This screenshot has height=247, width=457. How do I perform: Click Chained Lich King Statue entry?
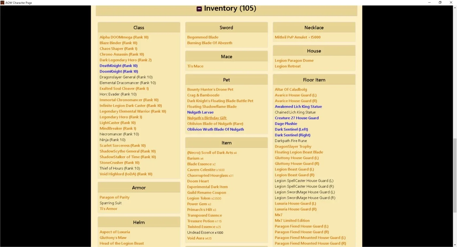pyautogui.click(x=295, y=112)
